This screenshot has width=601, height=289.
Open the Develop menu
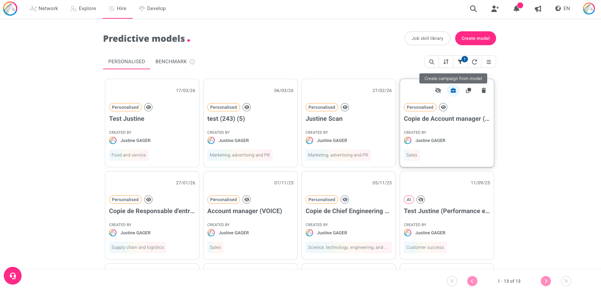(x=152, y=9)
